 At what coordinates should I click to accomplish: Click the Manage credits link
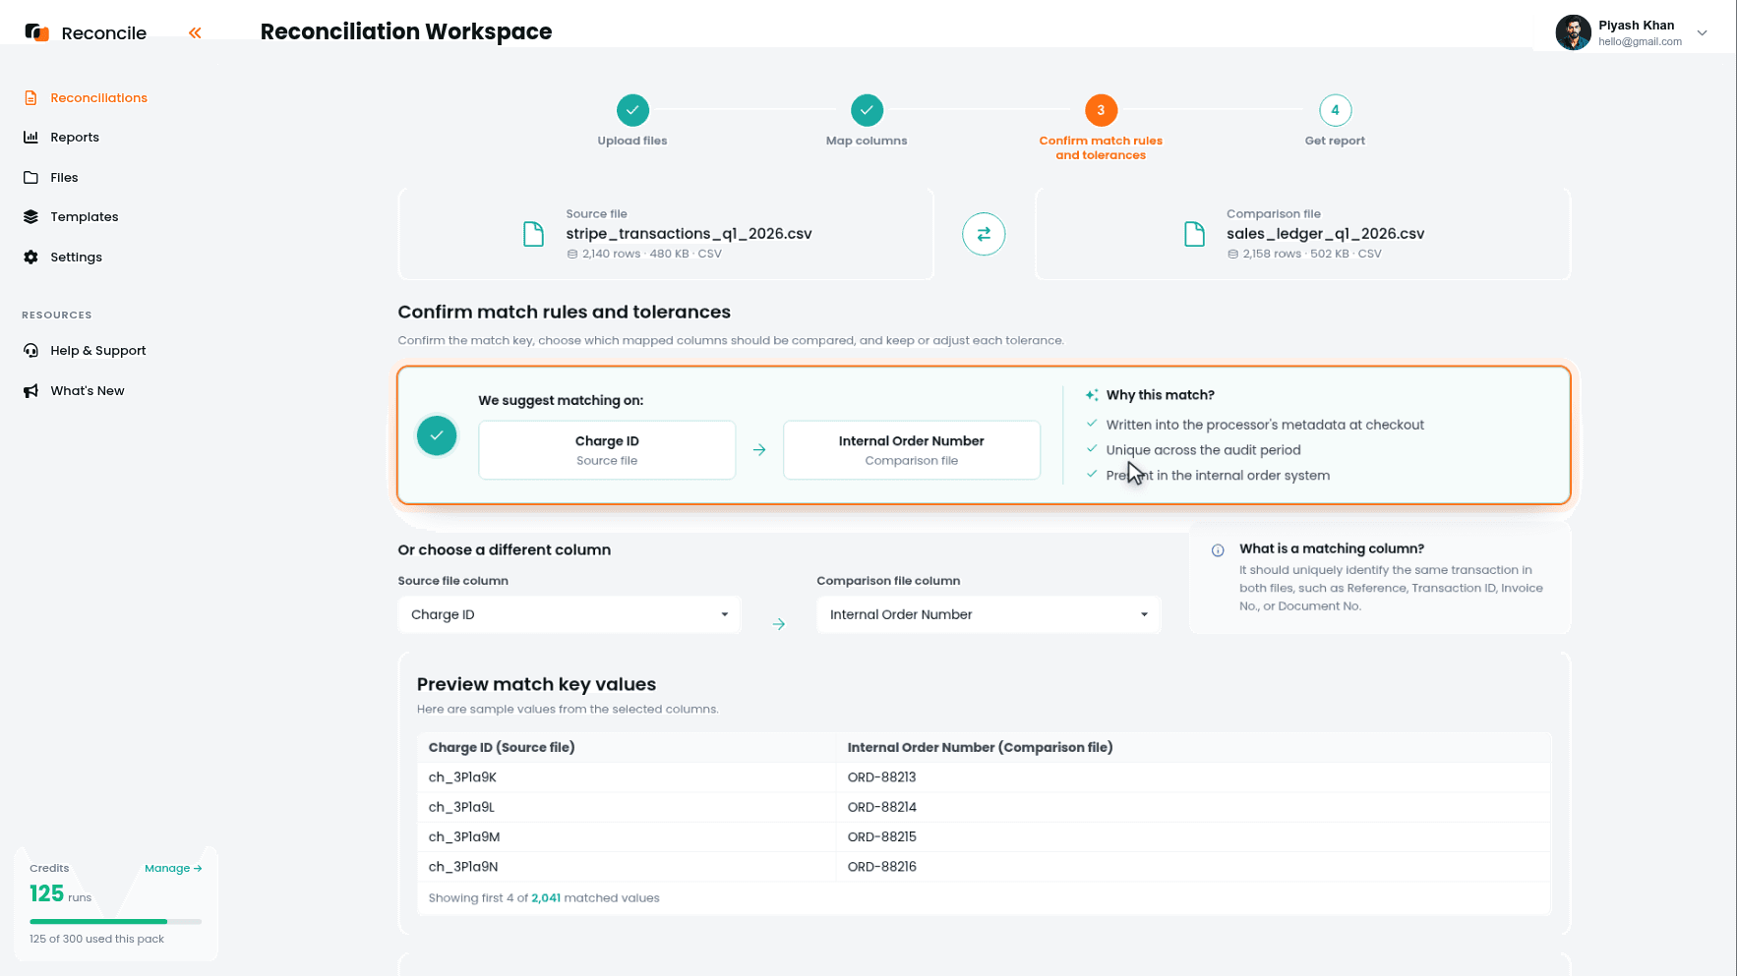[x=173, y=868]
